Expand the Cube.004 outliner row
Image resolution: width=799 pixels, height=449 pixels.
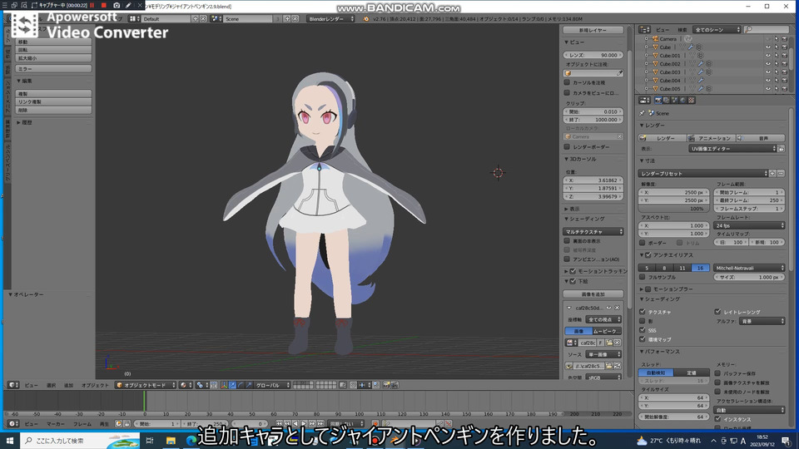(646, 81)
